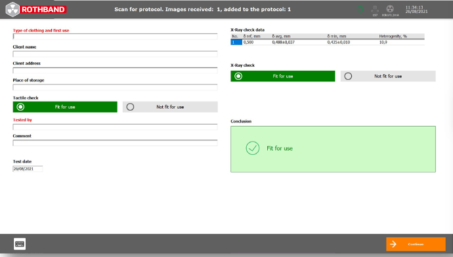Viewport: 453px width, 257px height.
Task: Click the δ min value 0,435±0,010
Action: (339, 42)
